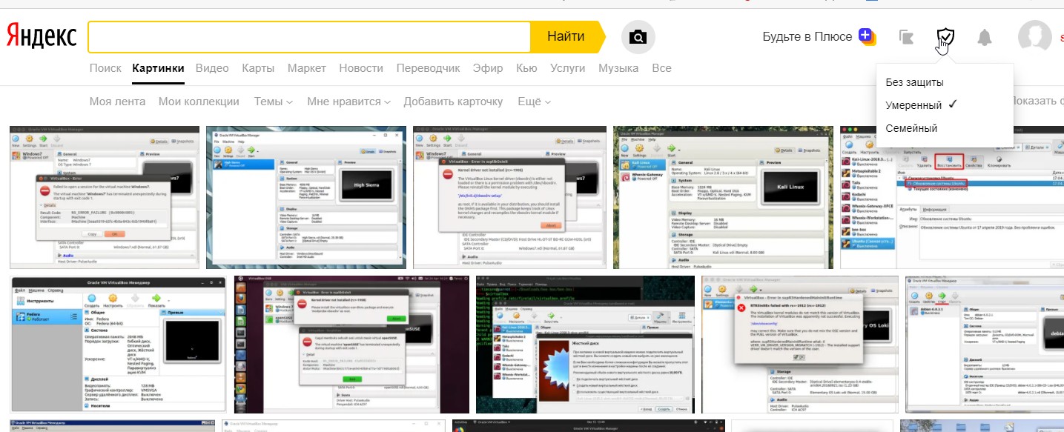Open Kali Linux VirtualBox details thumbnail

(x=724, y=197)
